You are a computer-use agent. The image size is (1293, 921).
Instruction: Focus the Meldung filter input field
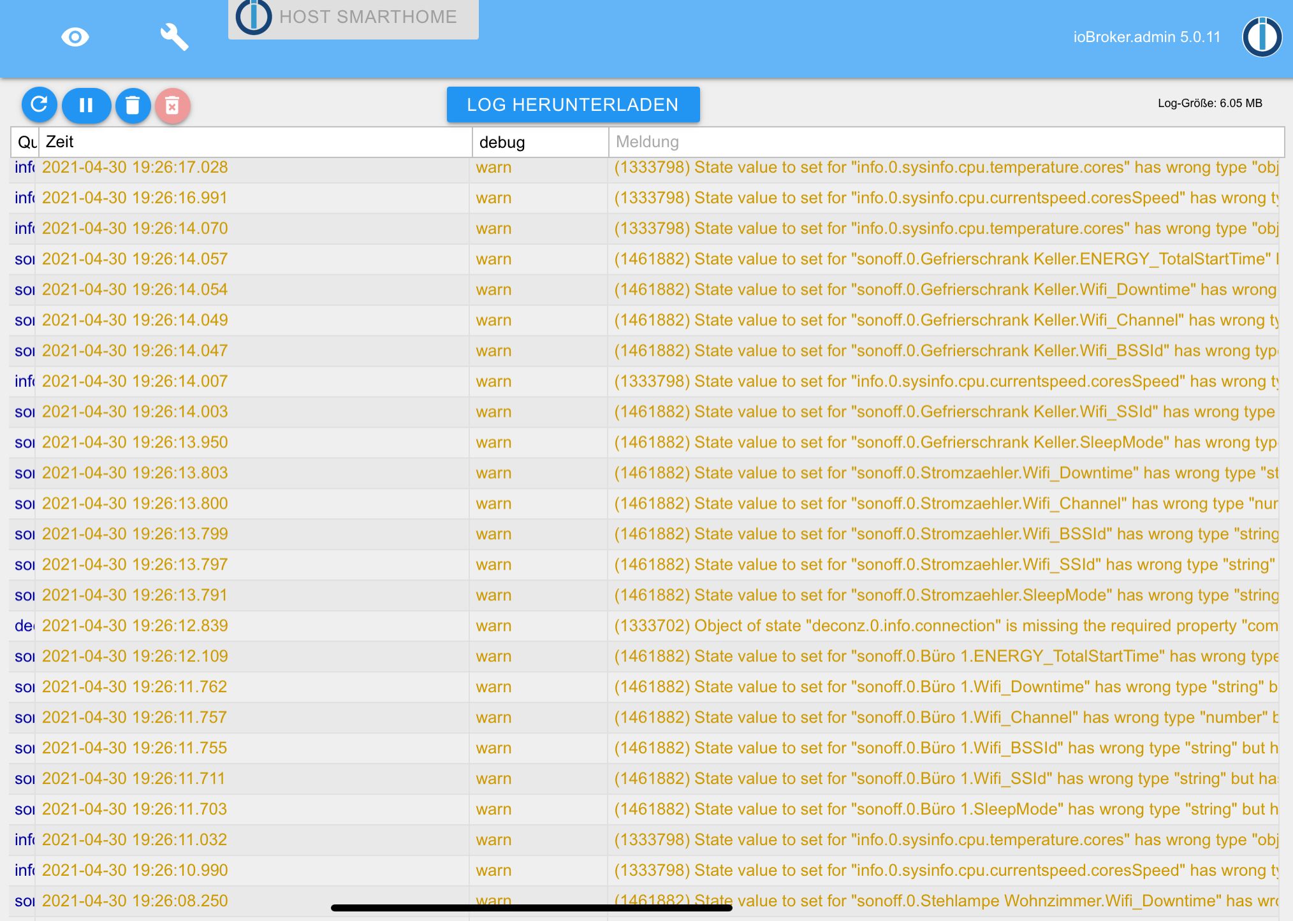click(946, 141)
